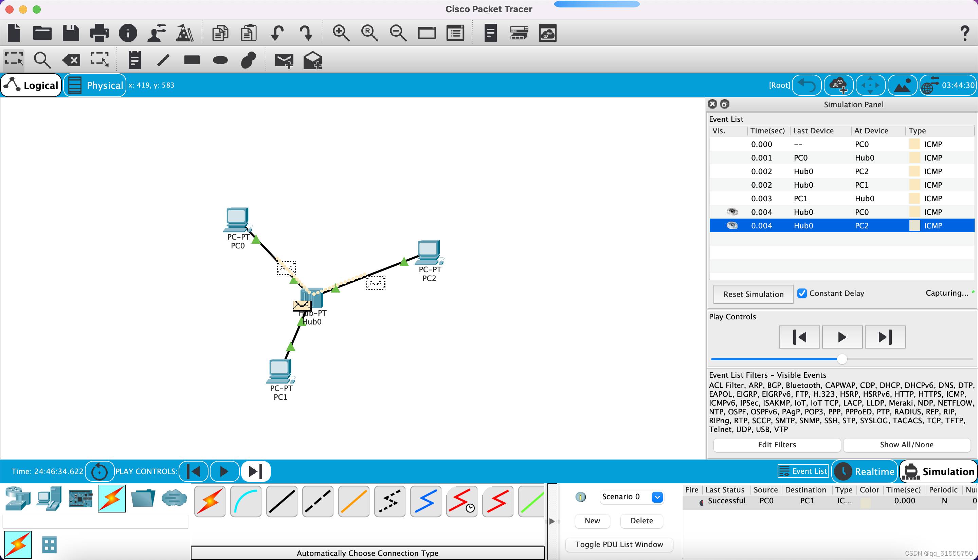Viewport: 978px width, 560px height.
Task: Close the Simulation Panel
Action: (x=712, y=104)
